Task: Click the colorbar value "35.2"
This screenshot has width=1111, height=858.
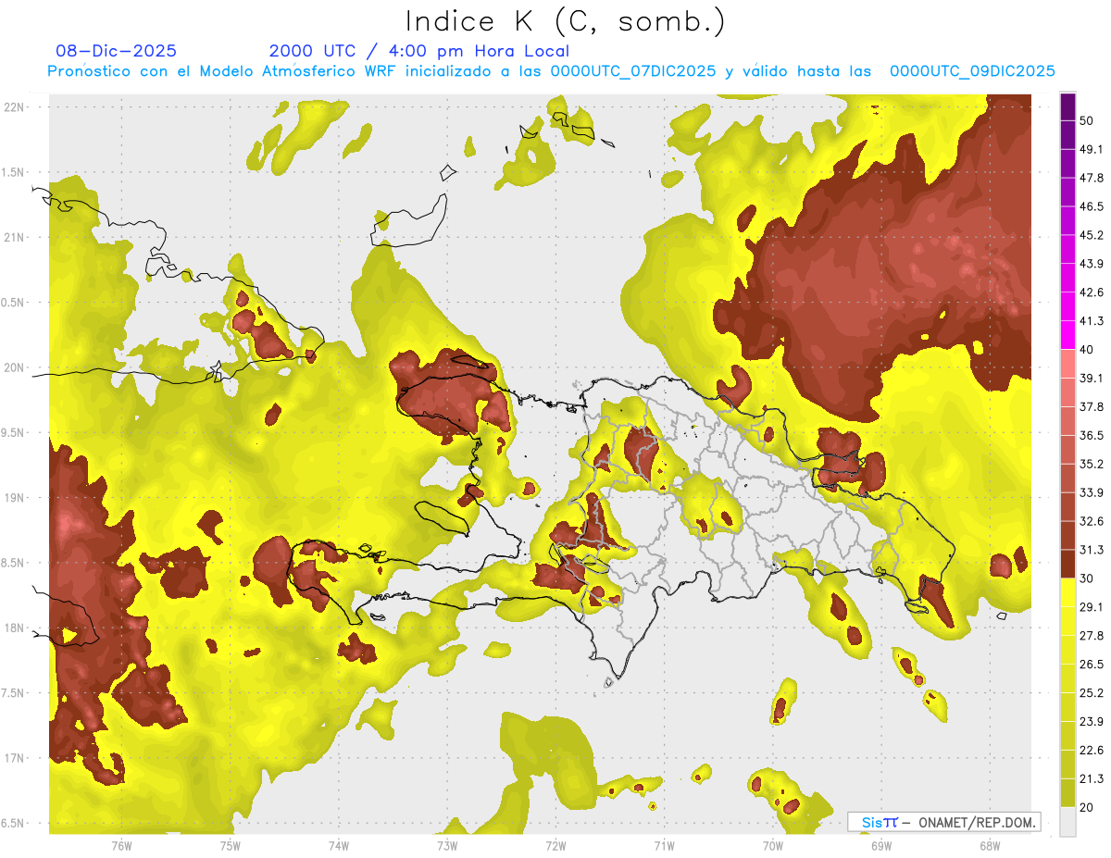Action: (1091, 464)
